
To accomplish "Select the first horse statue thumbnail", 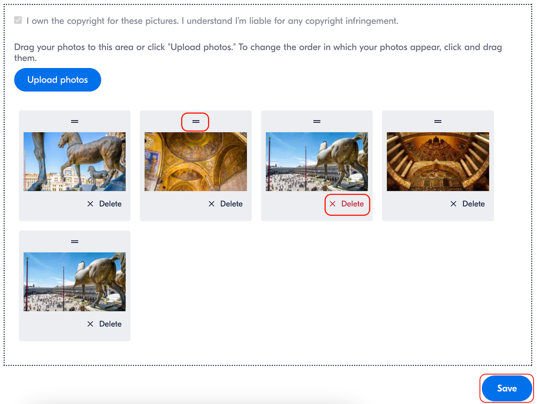I will click(x=75, y=161).
